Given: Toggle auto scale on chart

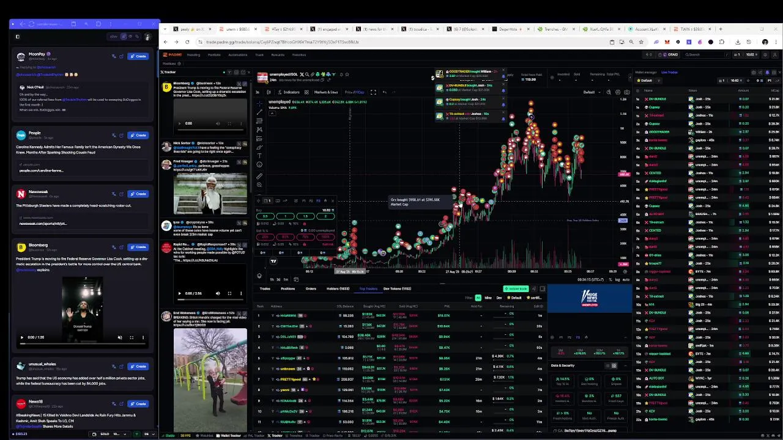Looking at the screenshot, I should tap(626, 280).
